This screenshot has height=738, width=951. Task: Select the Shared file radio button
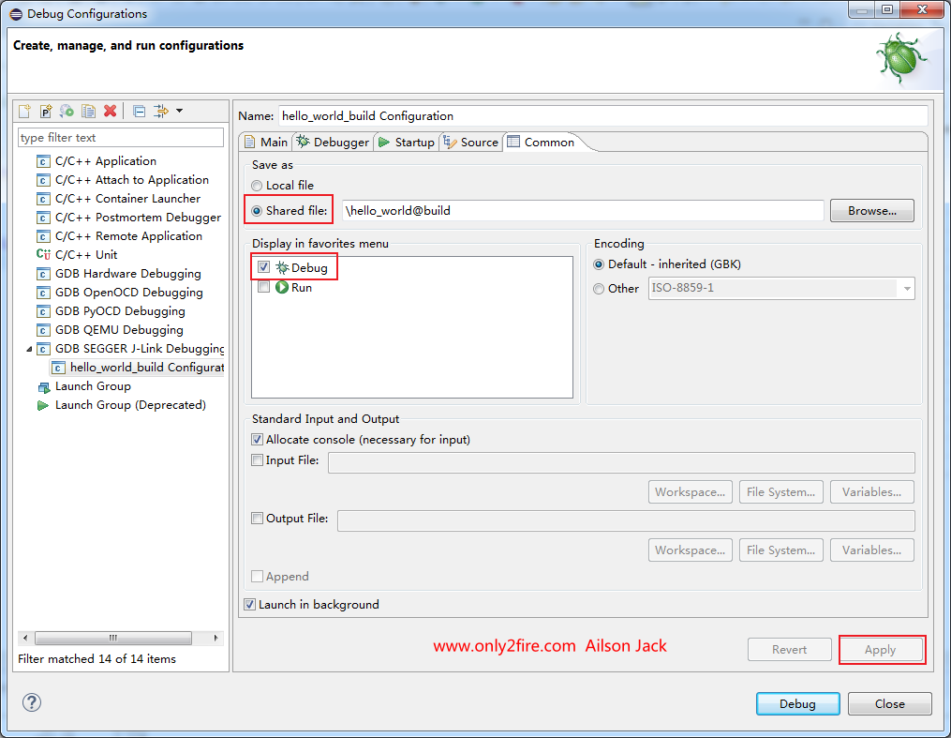click(257, 211)
